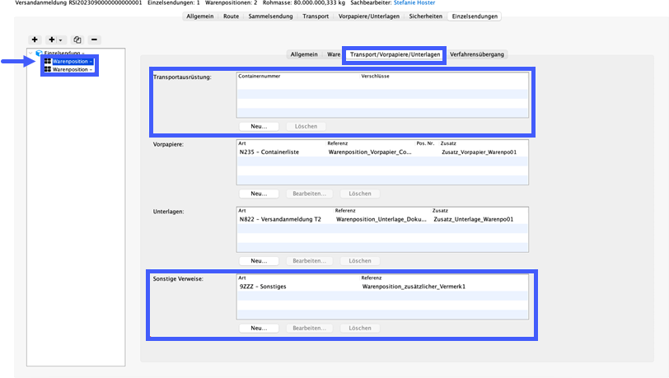Collapse the Einzelsendung tree node

pos(30,53)
